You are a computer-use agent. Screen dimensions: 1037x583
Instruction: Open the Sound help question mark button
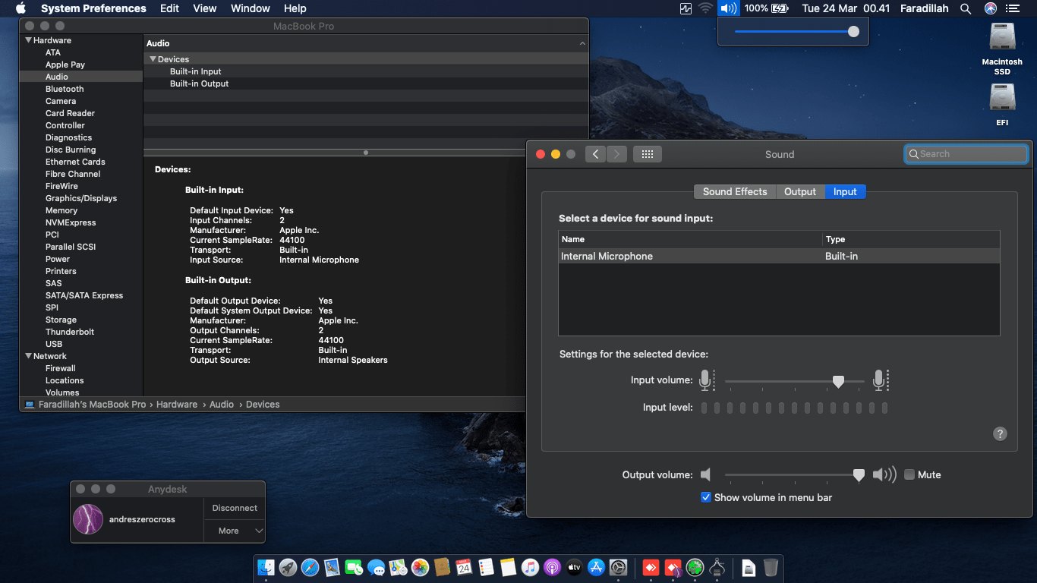1000,434
